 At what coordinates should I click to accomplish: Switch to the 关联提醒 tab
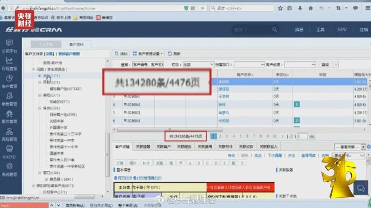[143, 147]
